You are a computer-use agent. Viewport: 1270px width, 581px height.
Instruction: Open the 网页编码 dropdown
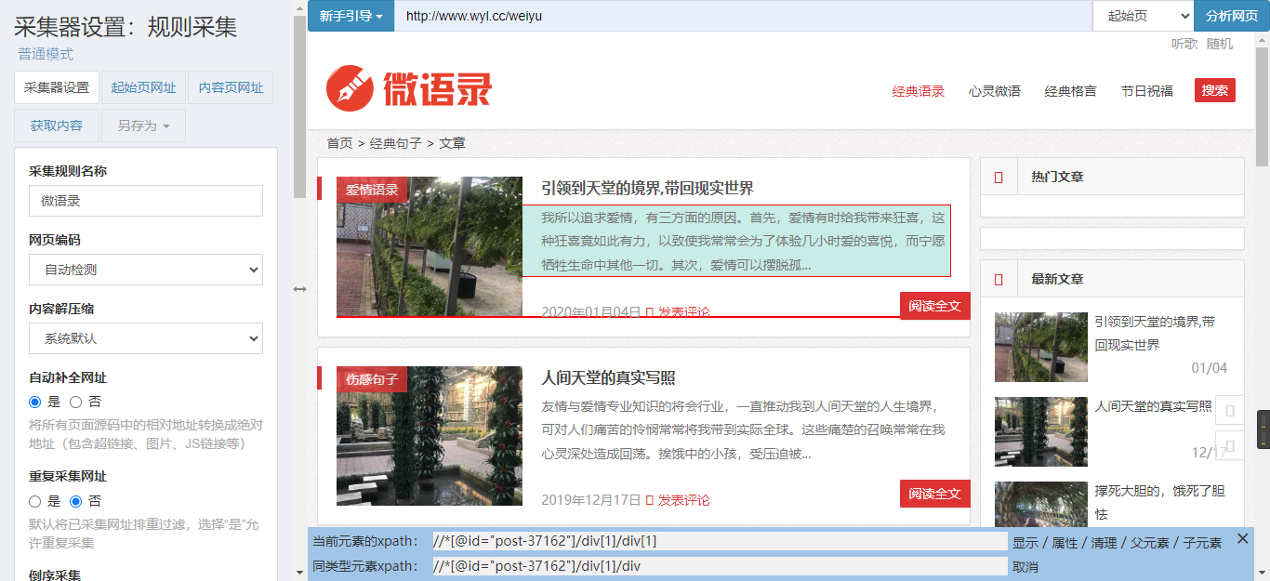point(145,271)
